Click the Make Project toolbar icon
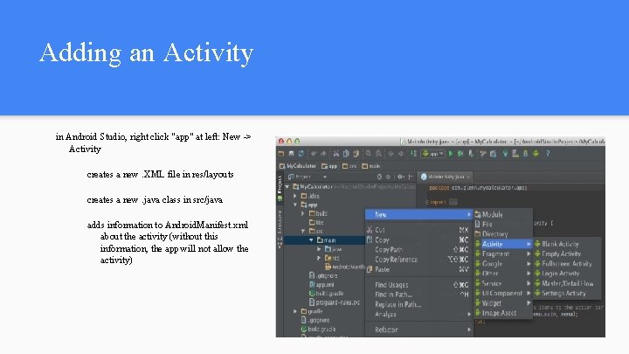The height and width of the screenshot is (354, 629). [x=413, y=154]
